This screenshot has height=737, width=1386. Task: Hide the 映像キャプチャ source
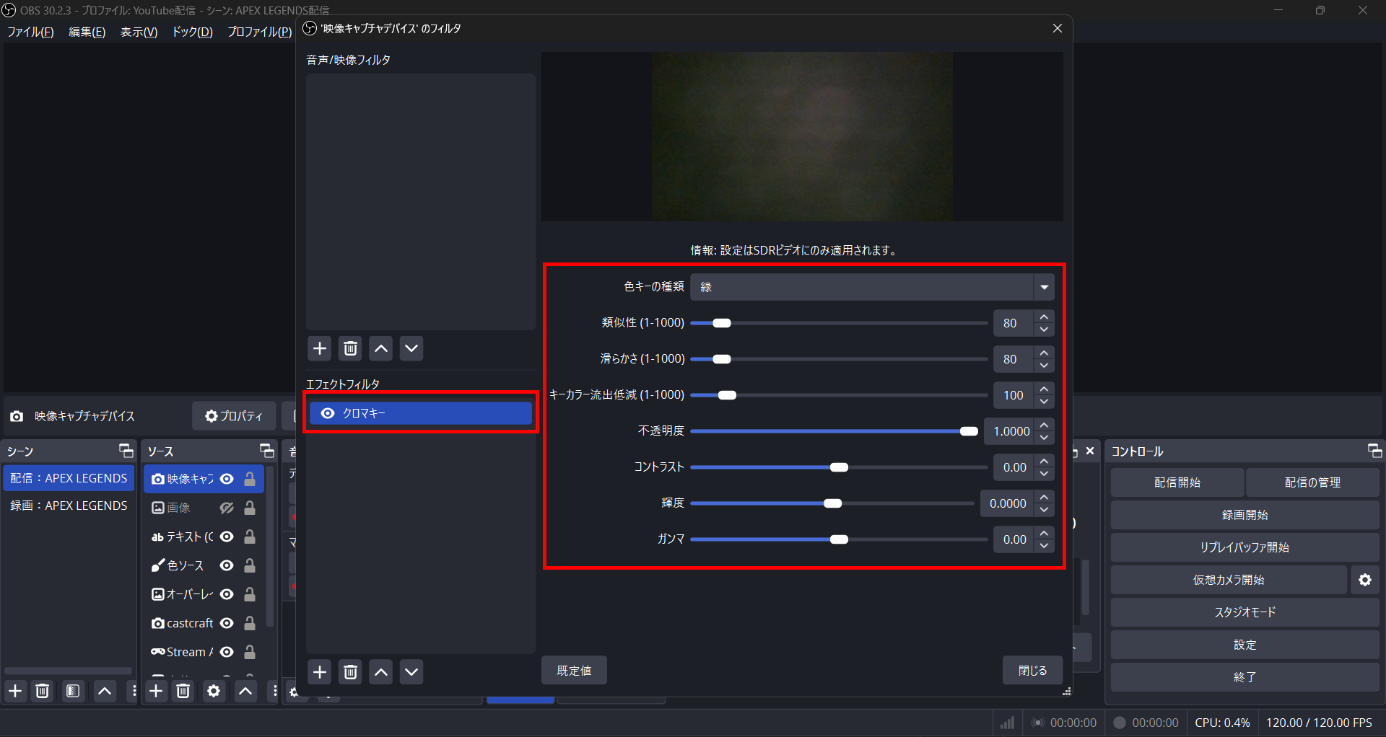click(x=227, y=479)
